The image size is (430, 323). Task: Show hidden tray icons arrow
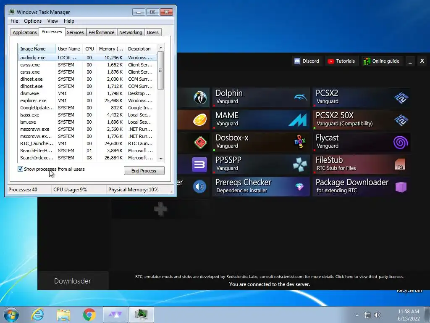pos(357,315)
